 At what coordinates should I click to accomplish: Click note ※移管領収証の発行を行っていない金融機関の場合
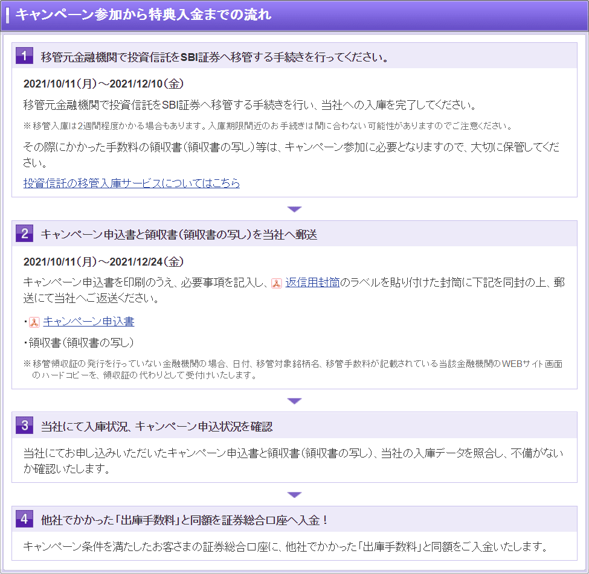293,369
